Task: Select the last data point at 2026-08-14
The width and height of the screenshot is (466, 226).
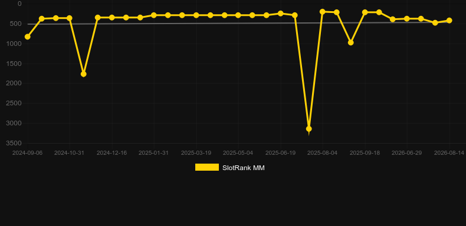Action: [x=449, y=21]
